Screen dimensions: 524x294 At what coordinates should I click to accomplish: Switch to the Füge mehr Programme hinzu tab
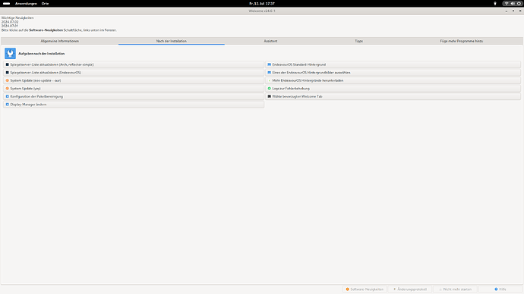(x=461, y=41)
